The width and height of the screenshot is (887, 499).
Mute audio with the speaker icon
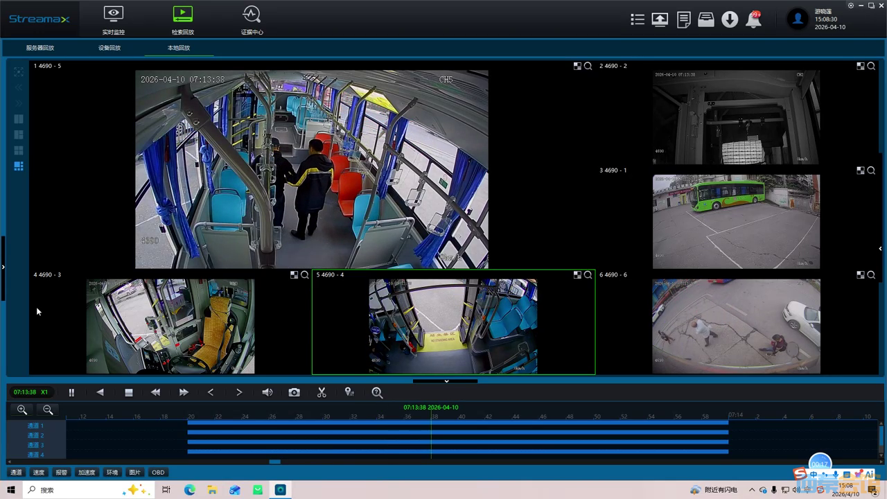pos(267,392)
